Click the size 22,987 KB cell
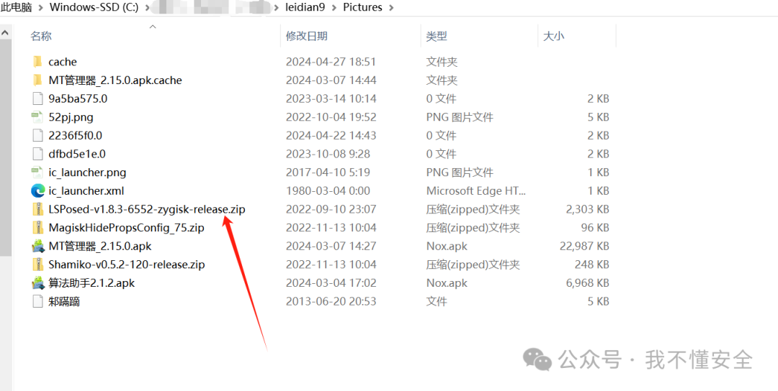 click(584, 246)
